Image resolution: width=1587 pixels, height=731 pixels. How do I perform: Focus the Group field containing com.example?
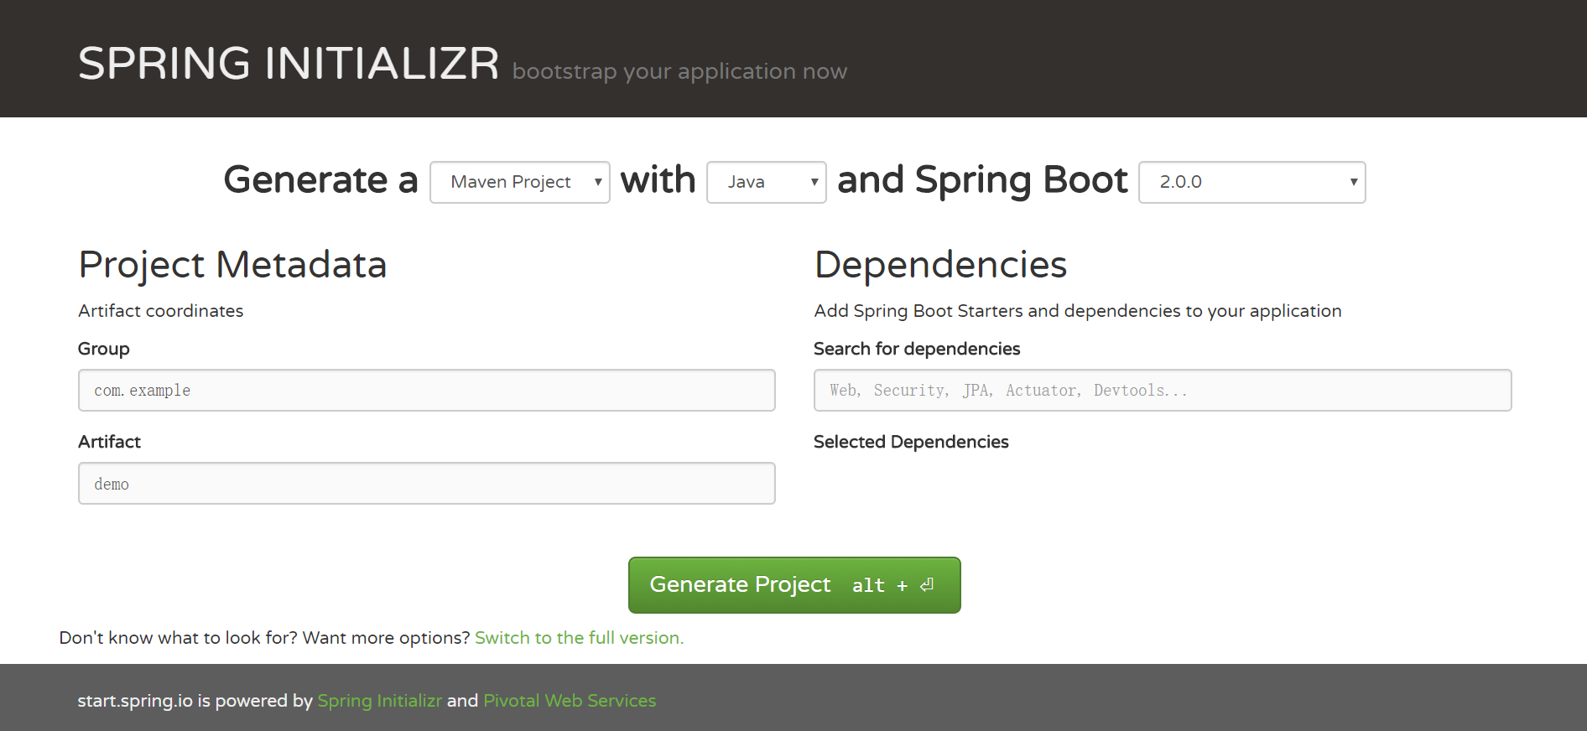(426, 391)
